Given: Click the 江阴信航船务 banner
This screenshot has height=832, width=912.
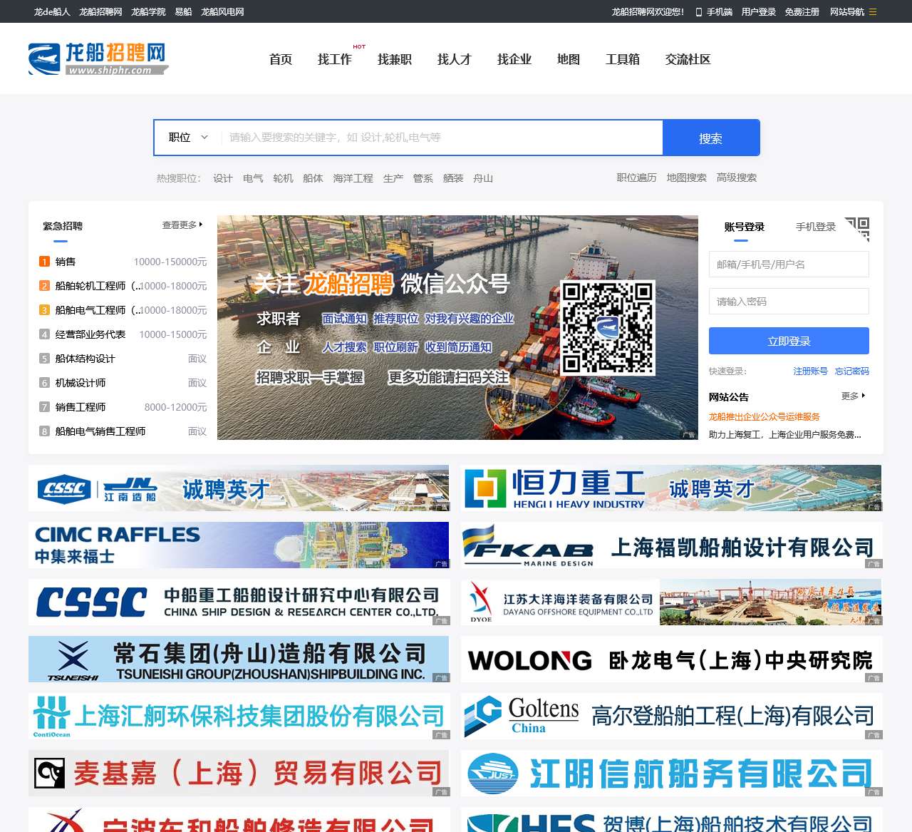Looking at the screenshot, I should point(671,774).
